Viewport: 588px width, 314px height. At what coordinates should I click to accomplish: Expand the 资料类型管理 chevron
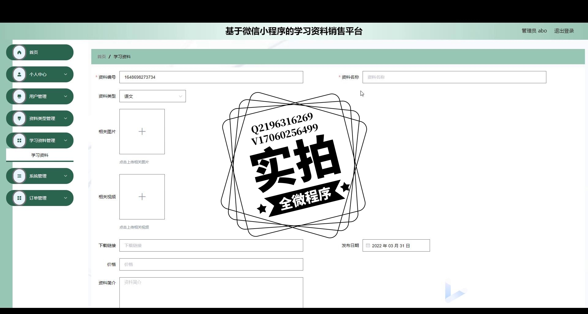[x=65, y=118]
